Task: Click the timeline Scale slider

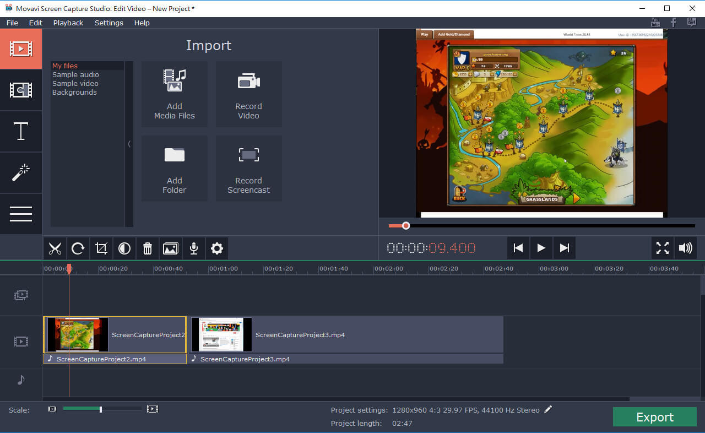Action: coord(100,409)
